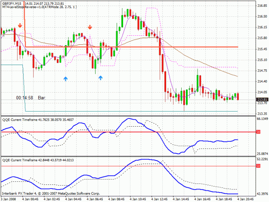269x202 pixels.
Task: Click the red 50 level tag in lower QQE panel
Action: [x=258, y=166]
